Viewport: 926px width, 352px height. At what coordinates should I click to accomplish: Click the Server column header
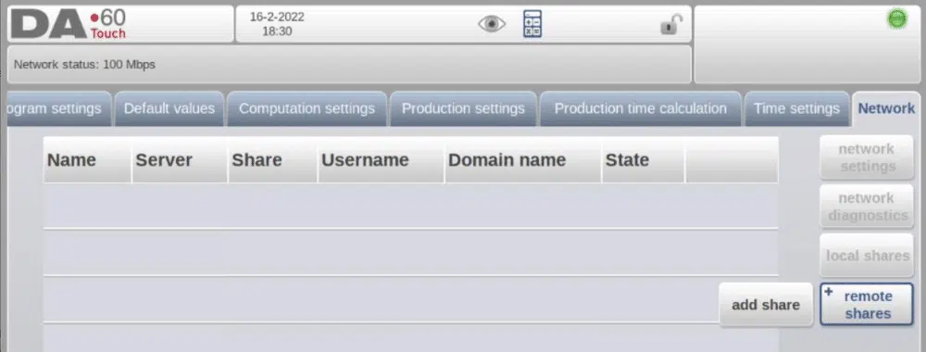click(180, 160)
